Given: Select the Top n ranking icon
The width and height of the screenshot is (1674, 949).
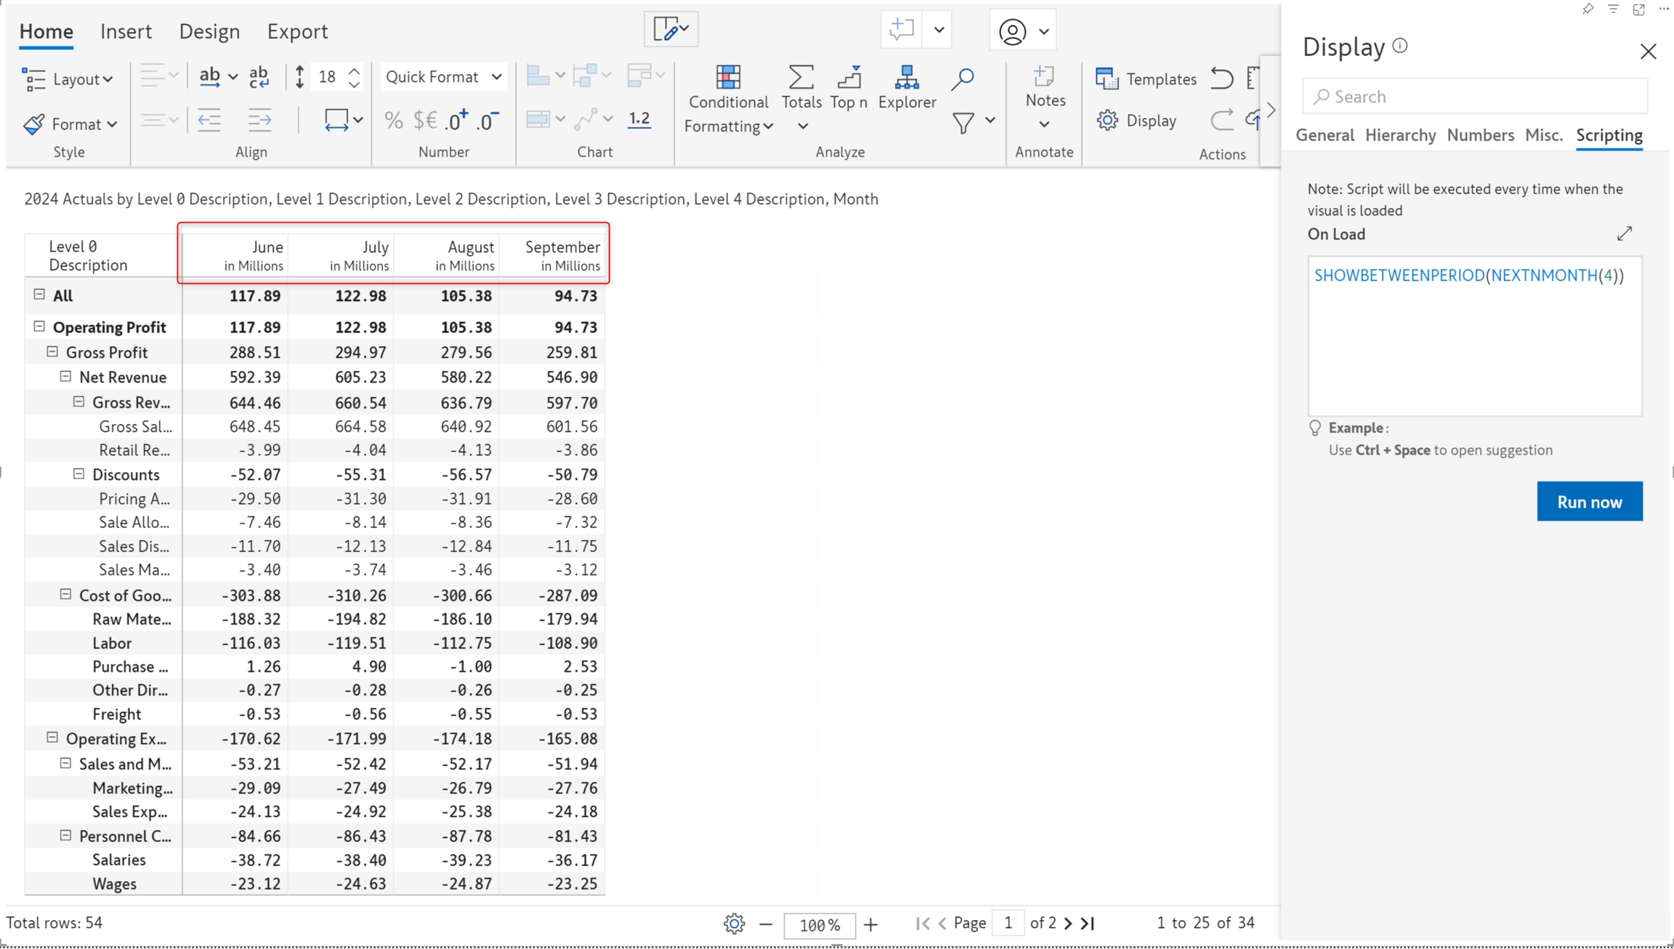Looking at the screenshot, I should pos(848,77).
